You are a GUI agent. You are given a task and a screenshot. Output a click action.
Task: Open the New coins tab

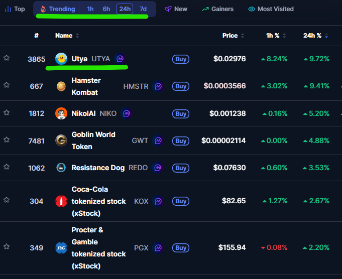[176, 9]
